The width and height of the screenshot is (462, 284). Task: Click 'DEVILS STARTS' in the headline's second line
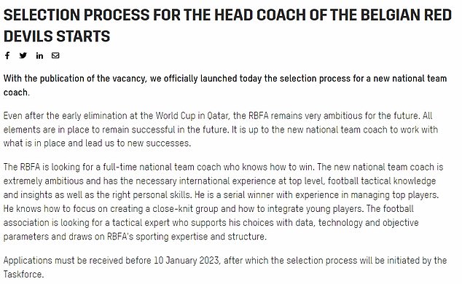(x=57, y=36)
